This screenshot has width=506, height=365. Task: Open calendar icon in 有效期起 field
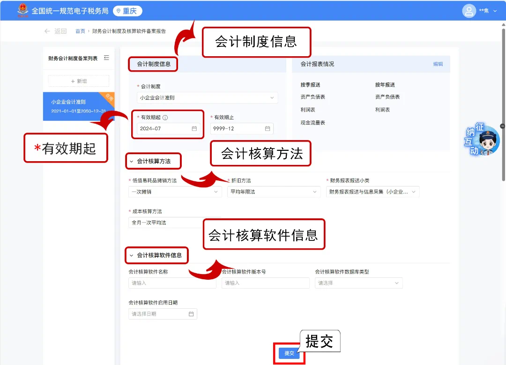pyautogui.click(x=194, y=128)
